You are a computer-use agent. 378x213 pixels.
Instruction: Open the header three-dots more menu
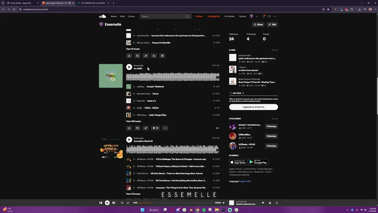click(275, 16)
